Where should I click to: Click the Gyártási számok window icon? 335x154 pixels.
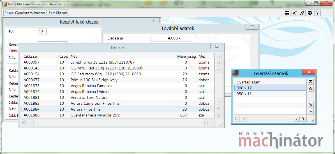coord(235,73)
